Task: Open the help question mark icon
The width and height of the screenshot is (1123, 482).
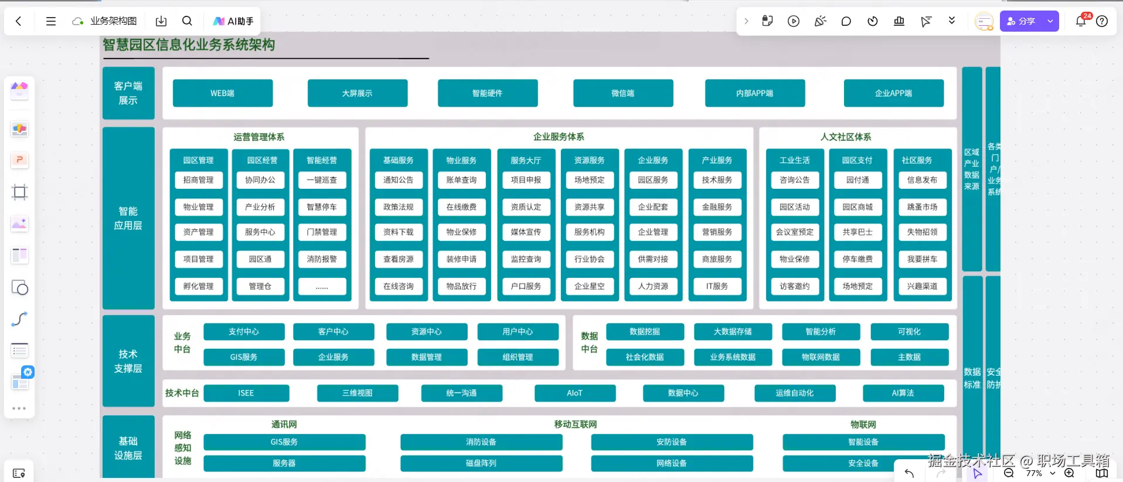Action: 1102,21
